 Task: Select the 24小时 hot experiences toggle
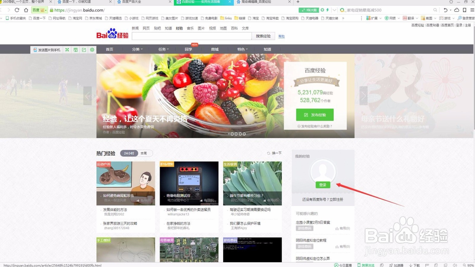[129, 153]
